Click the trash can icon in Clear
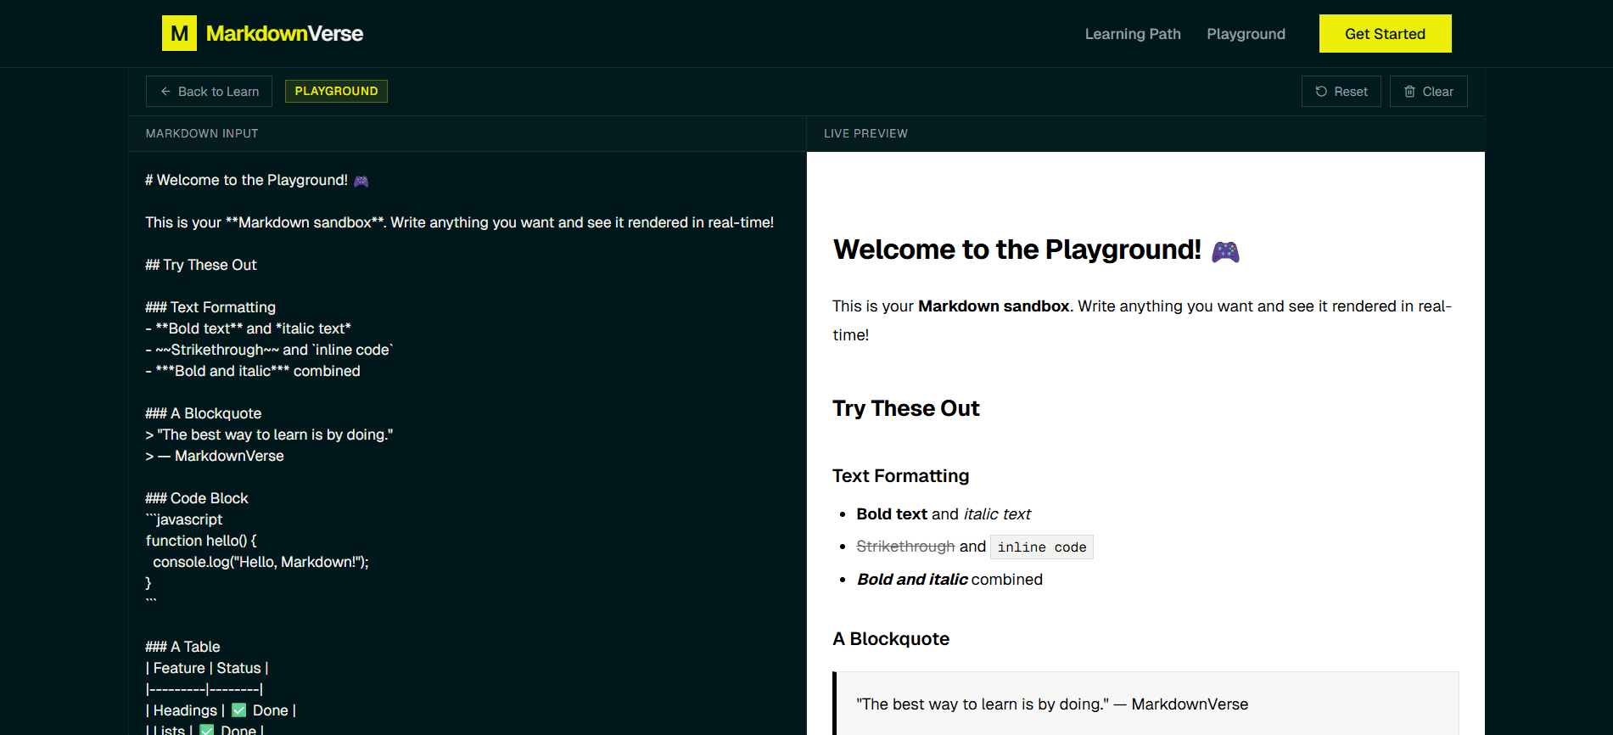Image resolution: width=1613 pixels, height=735 pixels. tap(1409, 92)
